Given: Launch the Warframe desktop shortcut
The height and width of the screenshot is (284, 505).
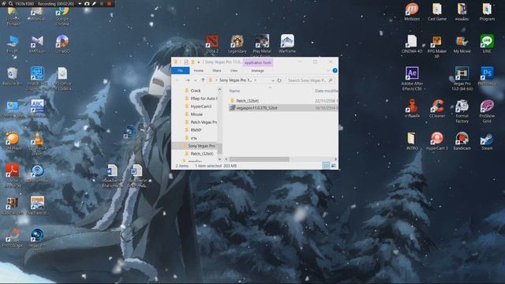Looking at the screenshot, I should (287, 44).
